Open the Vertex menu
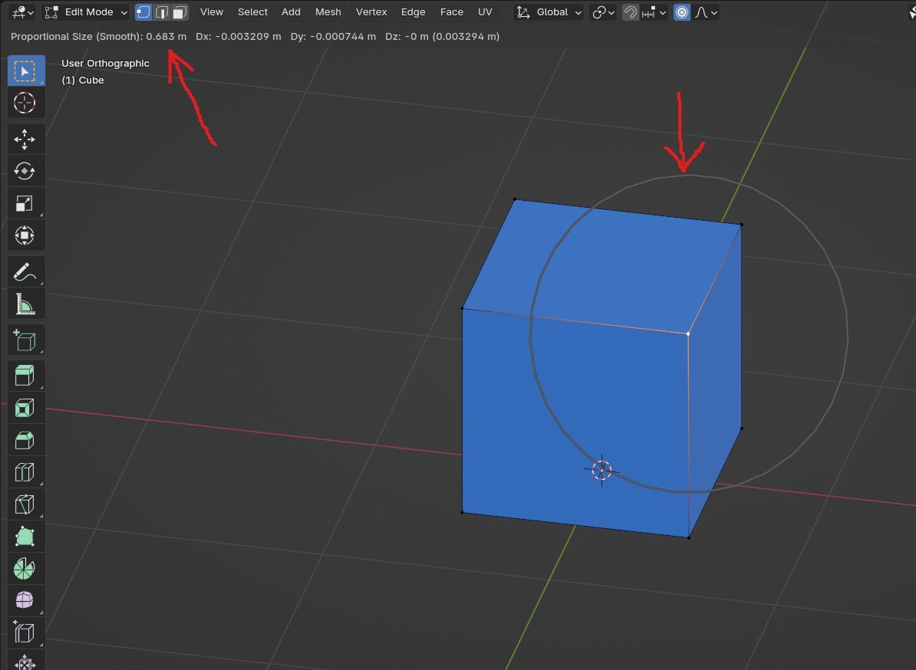The width and height of the screenshot is (916, 670). 371,12
